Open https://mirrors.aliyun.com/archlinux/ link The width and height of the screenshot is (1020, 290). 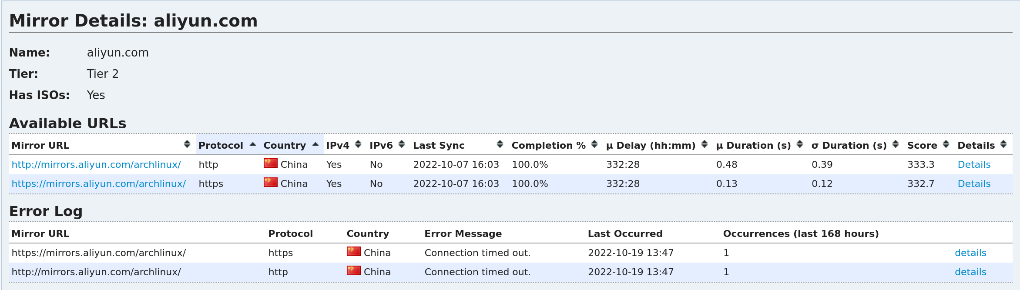click(99, 184)
